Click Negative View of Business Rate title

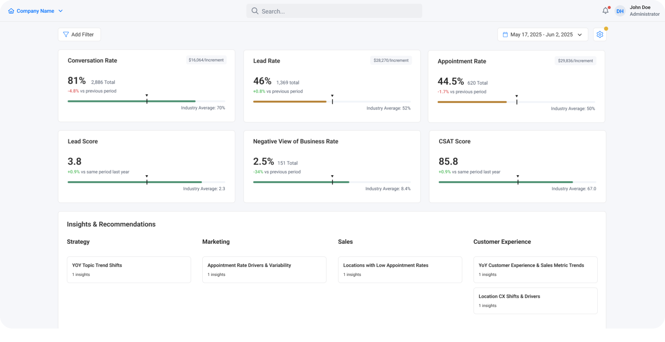pos(296,141)
